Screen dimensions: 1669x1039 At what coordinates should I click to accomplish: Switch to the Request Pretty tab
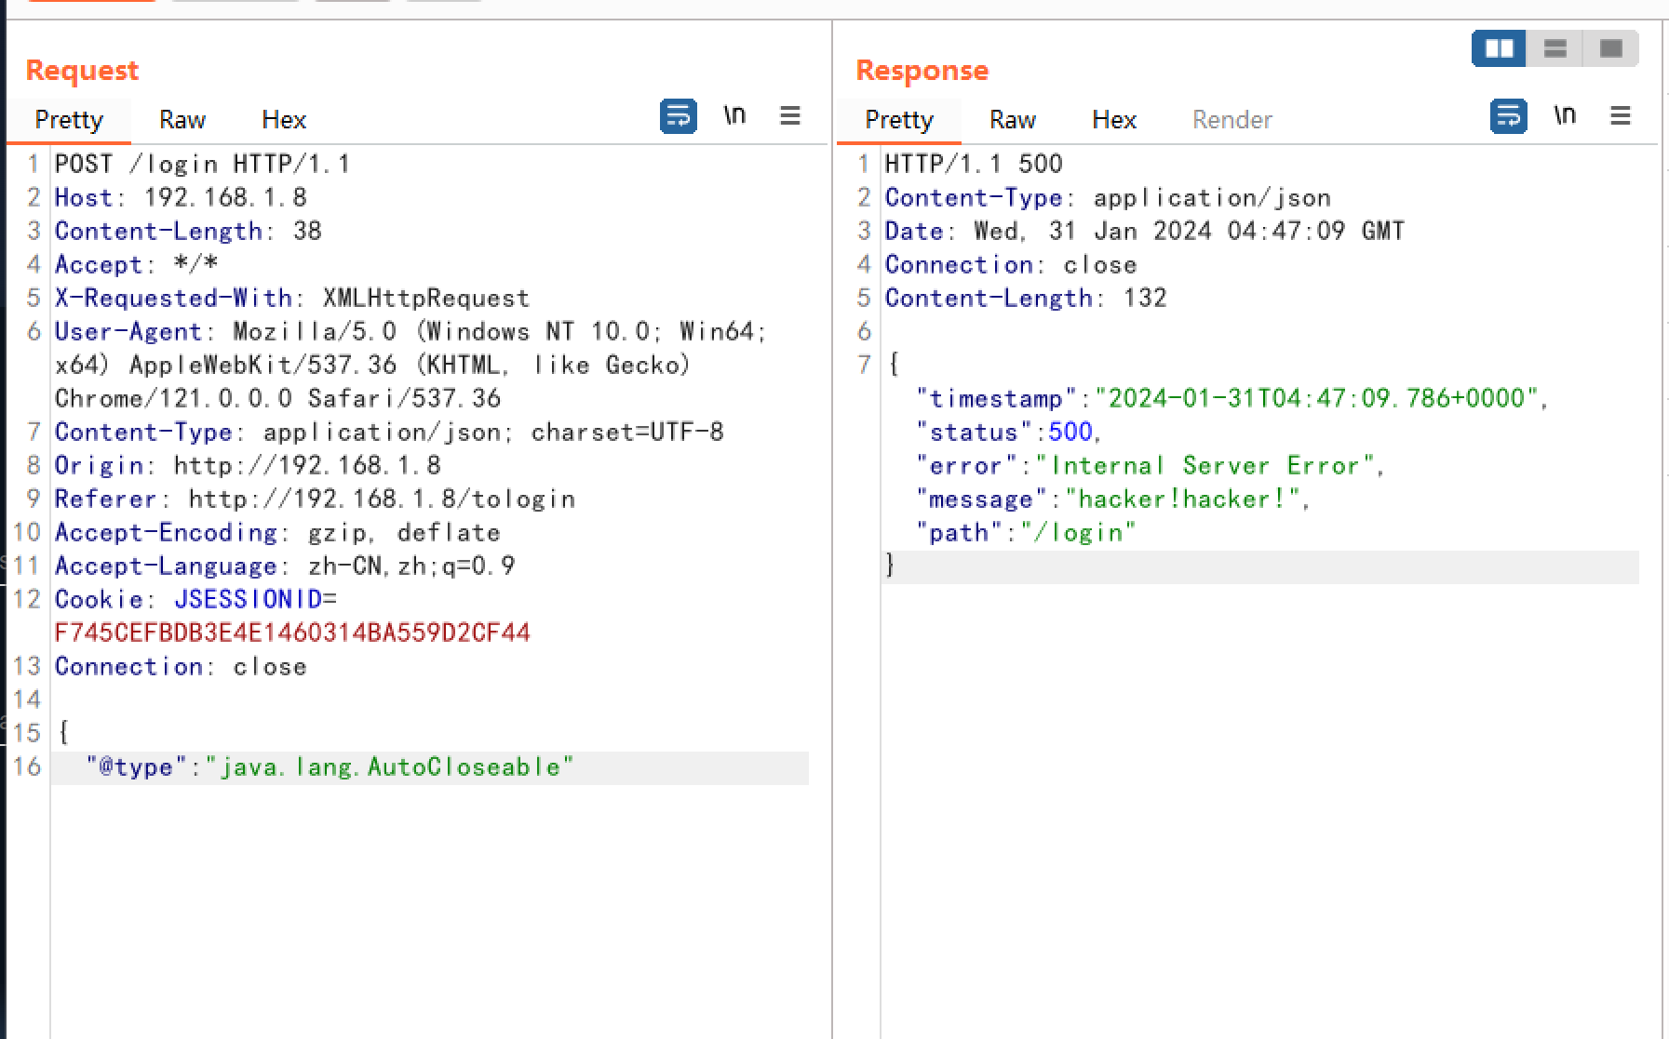69,120
